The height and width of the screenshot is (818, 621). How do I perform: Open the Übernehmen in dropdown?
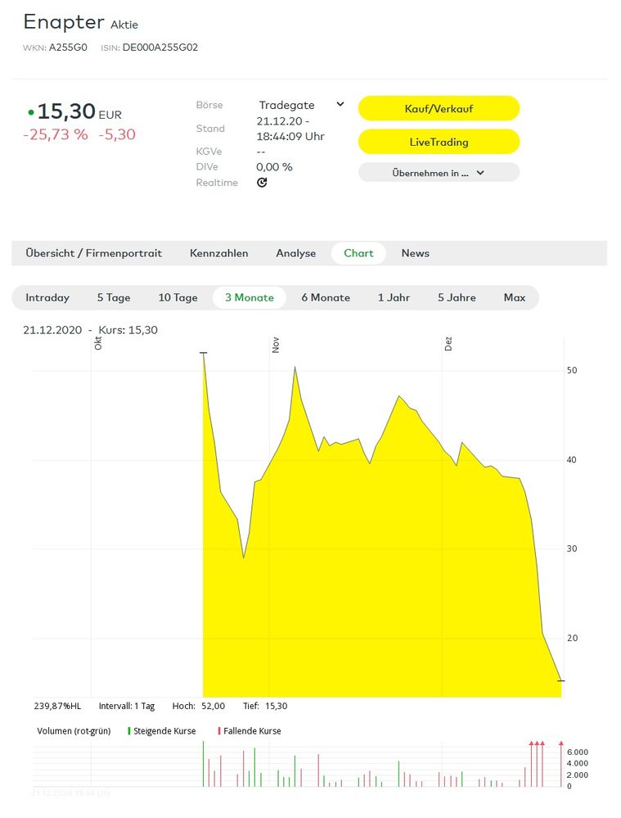pyautogui.click(x=439, y=173)
